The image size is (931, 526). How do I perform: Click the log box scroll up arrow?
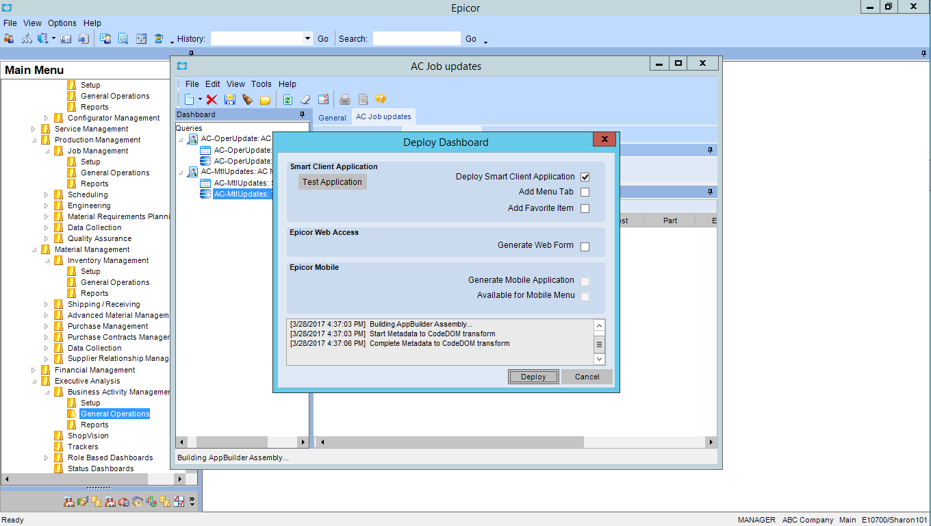tap(600, 326)
